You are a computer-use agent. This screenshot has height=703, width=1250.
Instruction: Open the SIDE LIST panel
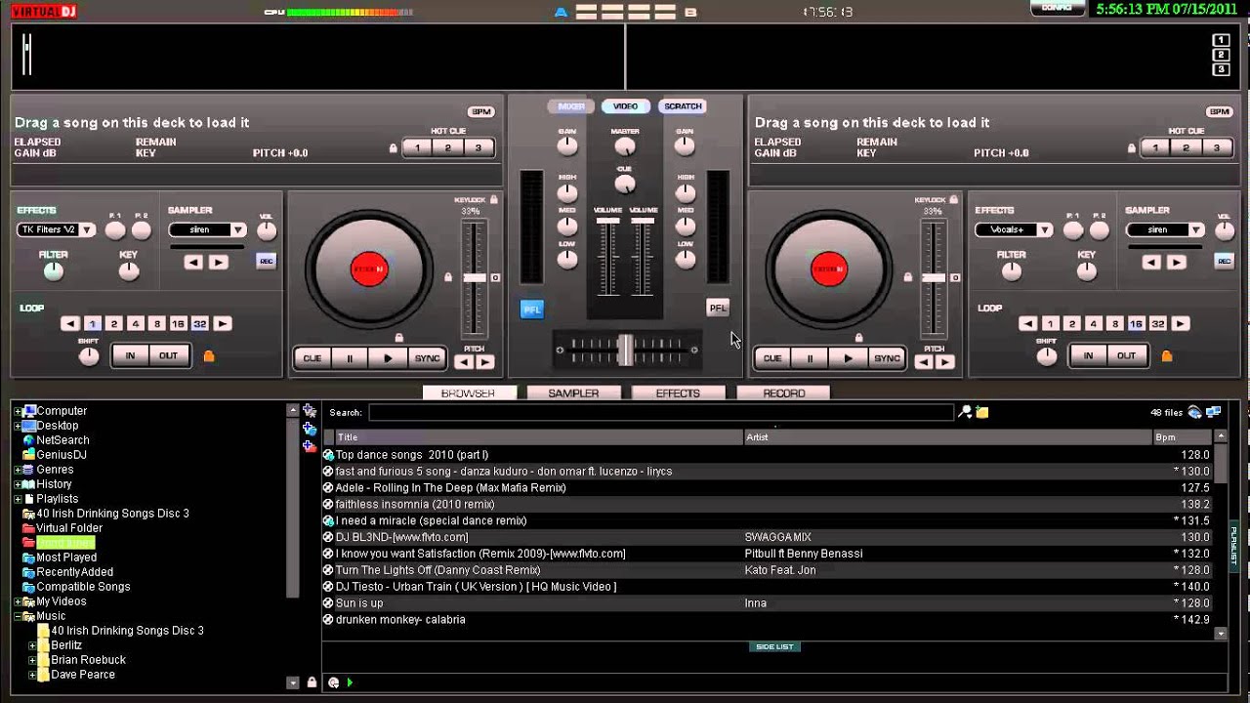pyautogui.click(x=774, y=646)
